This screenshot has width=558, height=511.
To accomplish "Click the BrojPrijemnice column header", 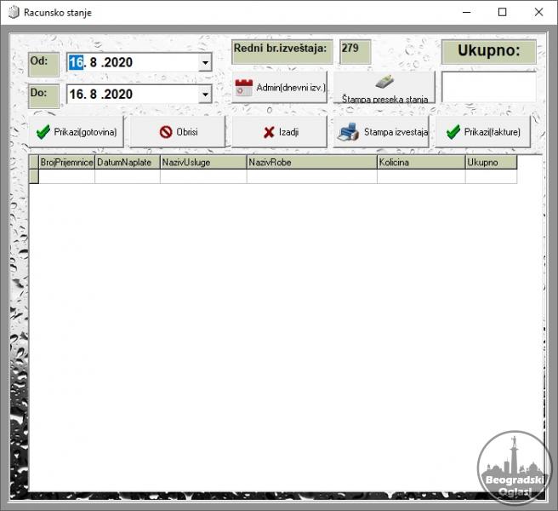I will pos(66,162).
